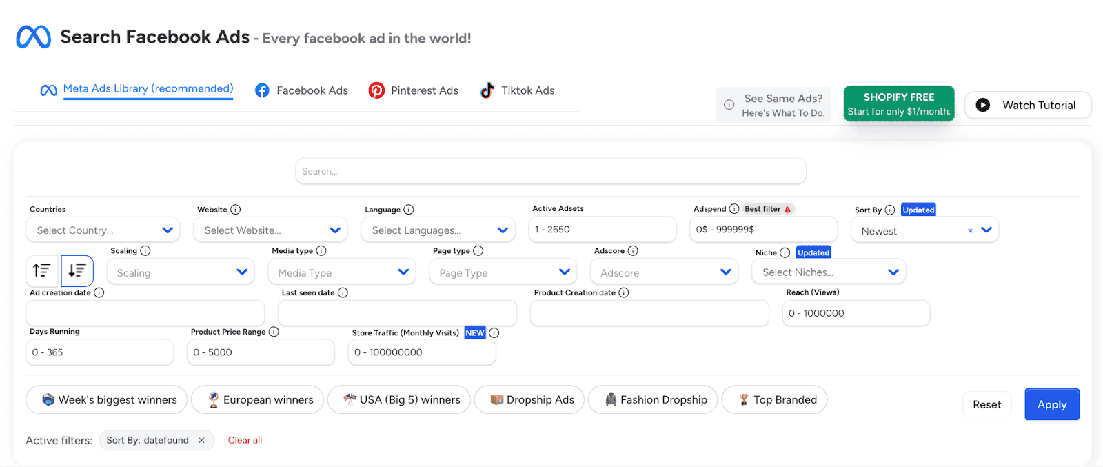This screenshot has width=1103, height=467.
Task: Apply the Fashion Dropship preset
Action: (x=653, y=399)
